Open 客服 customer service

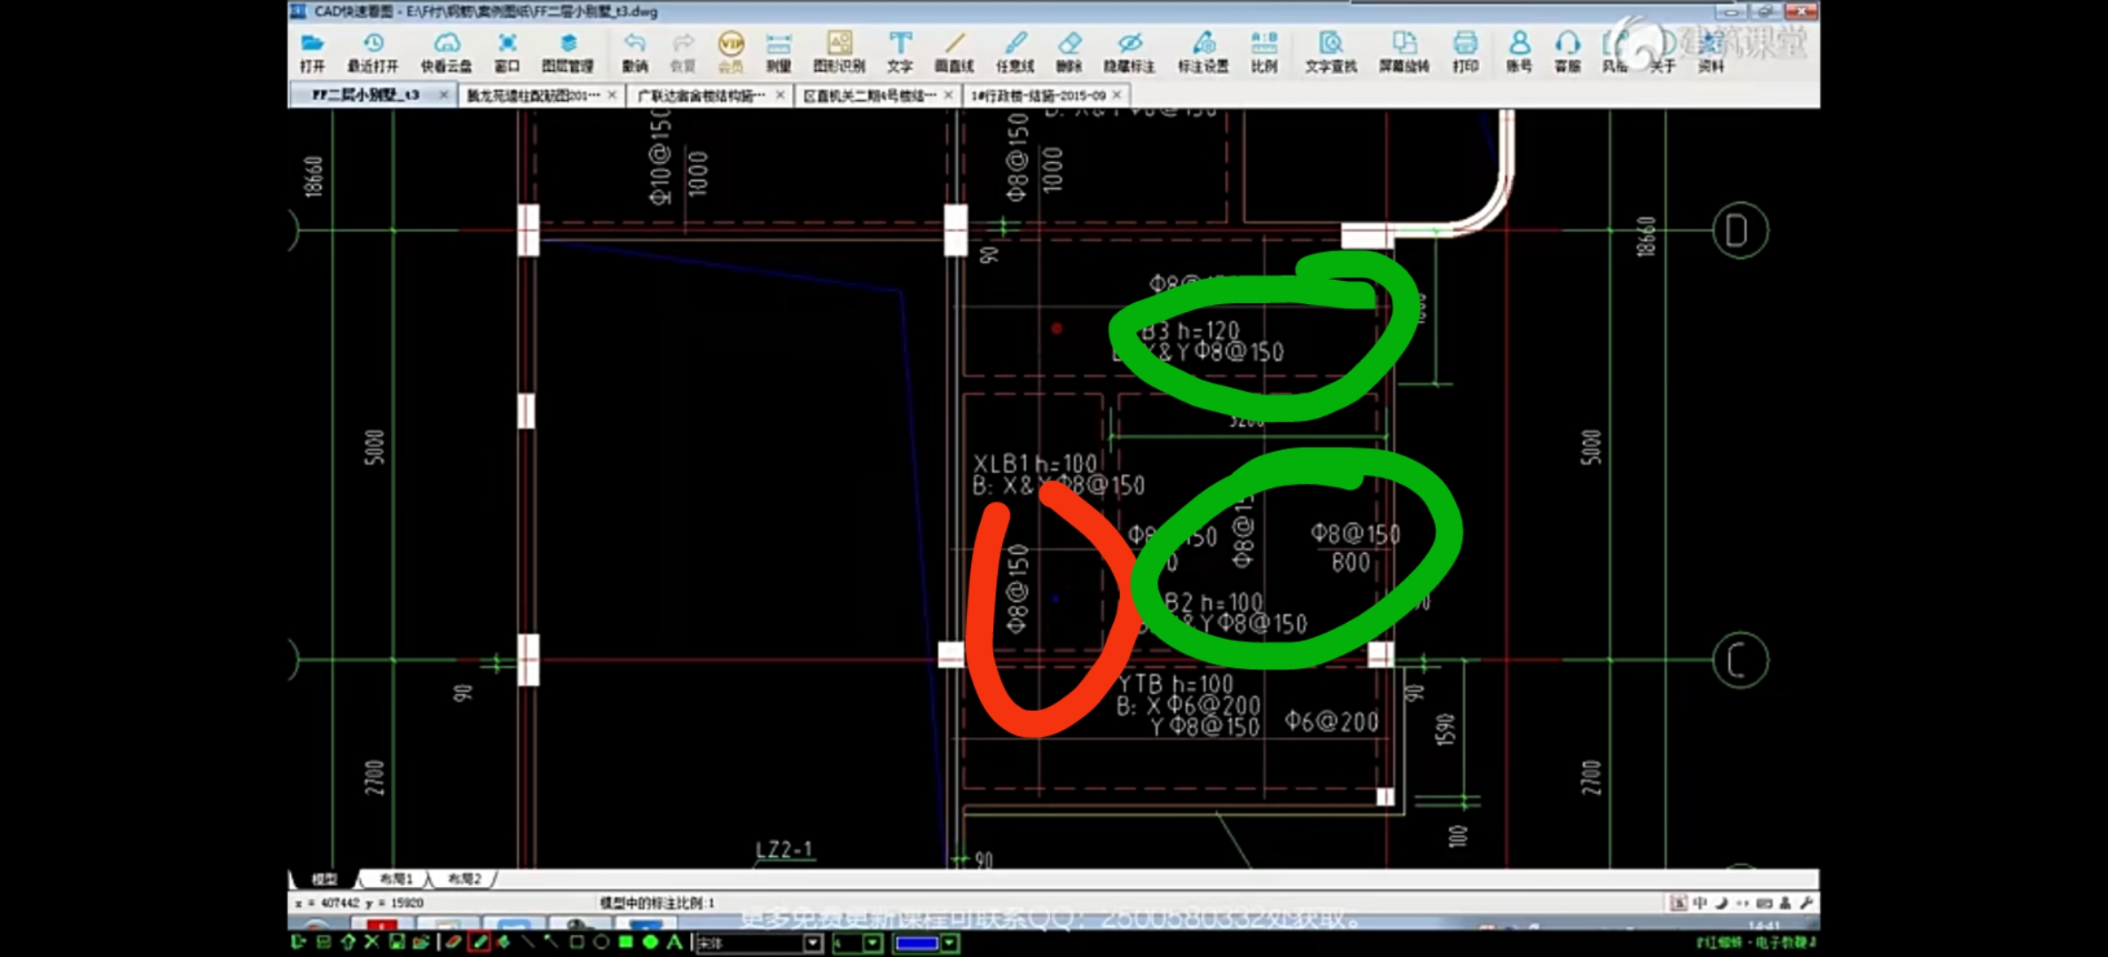pyautogui.click(x=1568, y=52)
